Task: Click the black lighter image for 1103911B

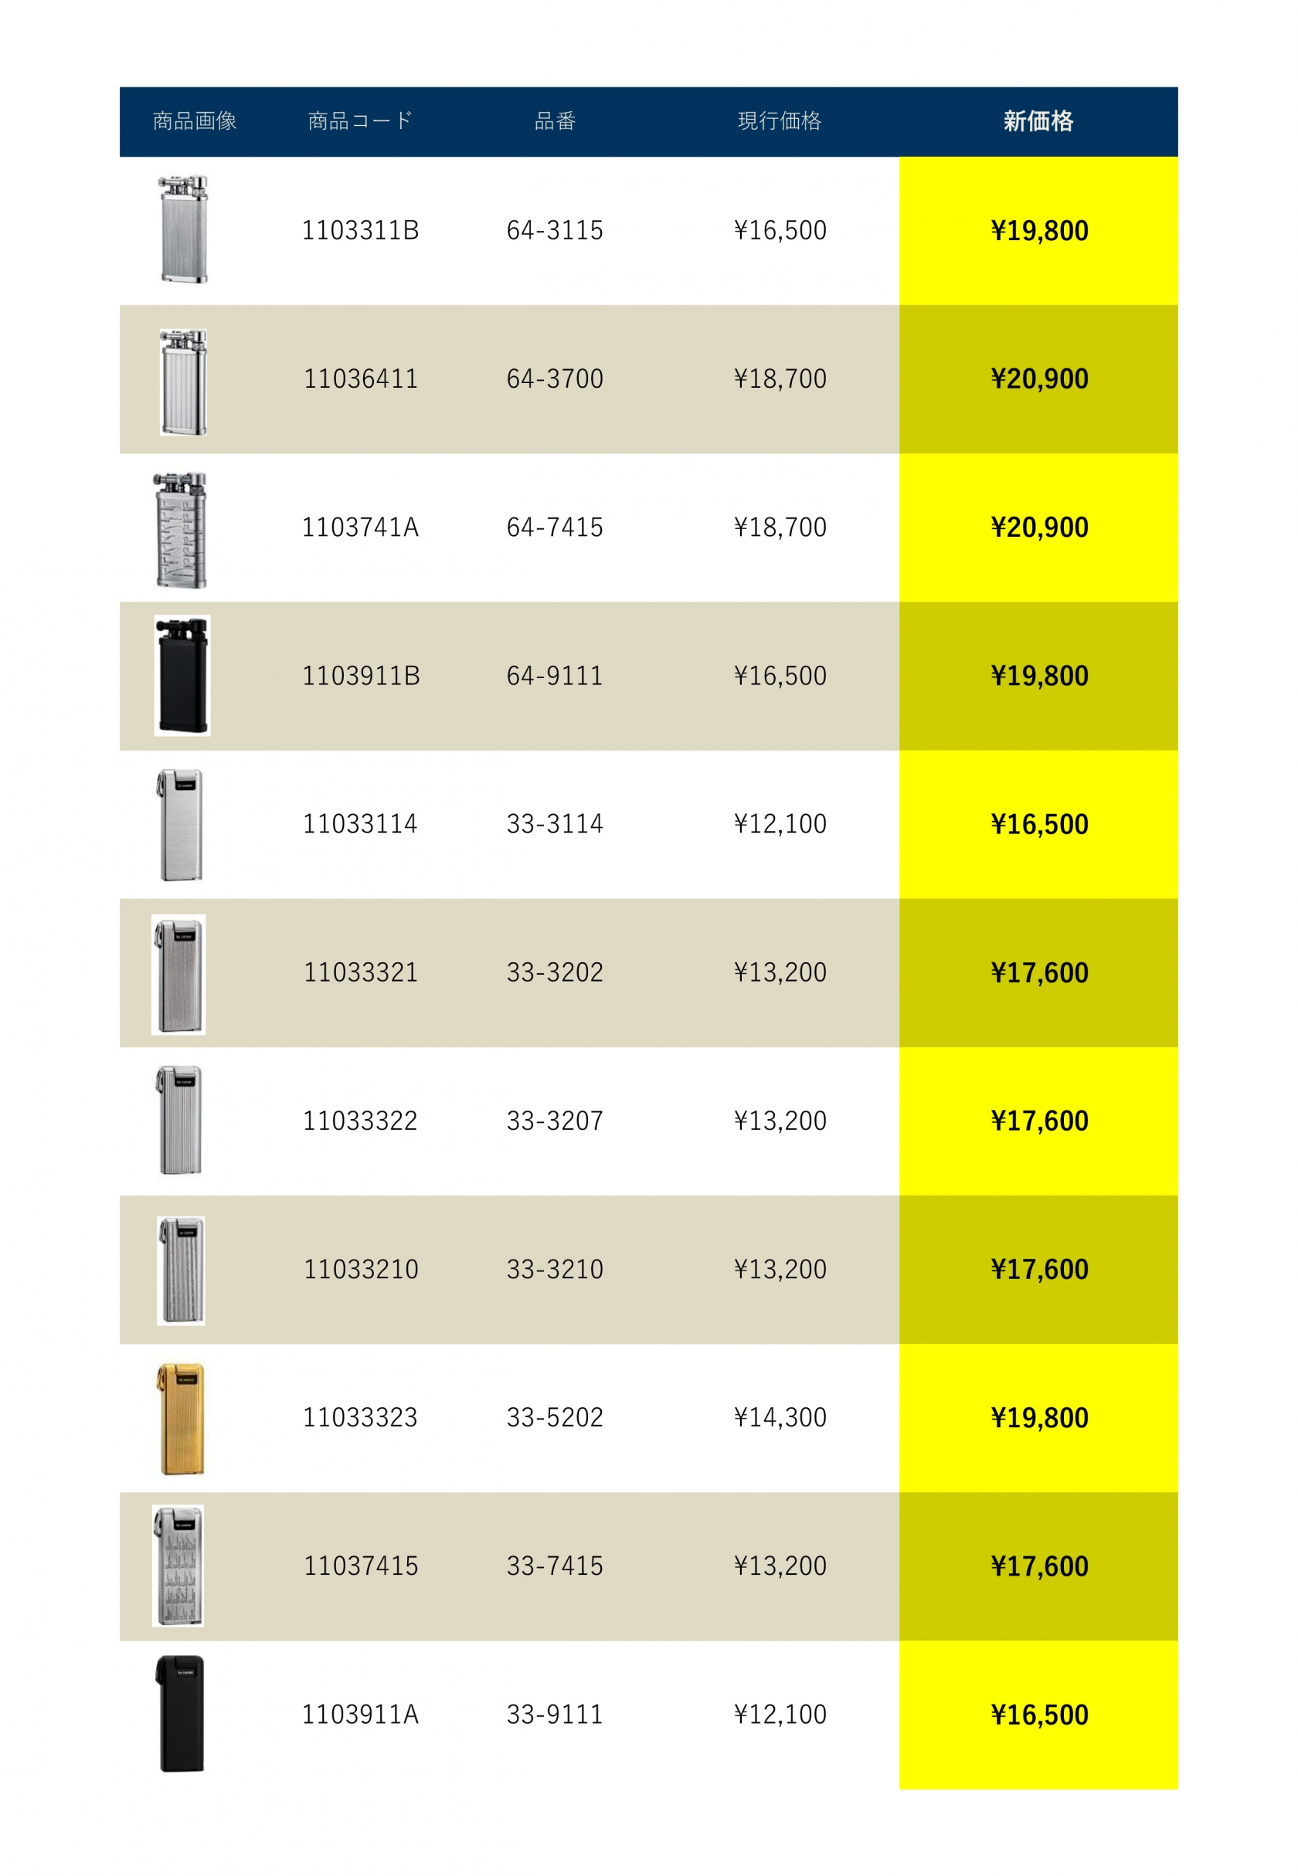Action: 182,676
